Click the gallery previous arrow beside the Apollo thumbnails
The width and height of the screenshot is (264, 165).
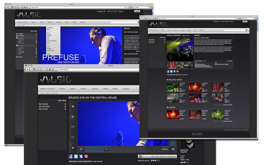point(168,65)
